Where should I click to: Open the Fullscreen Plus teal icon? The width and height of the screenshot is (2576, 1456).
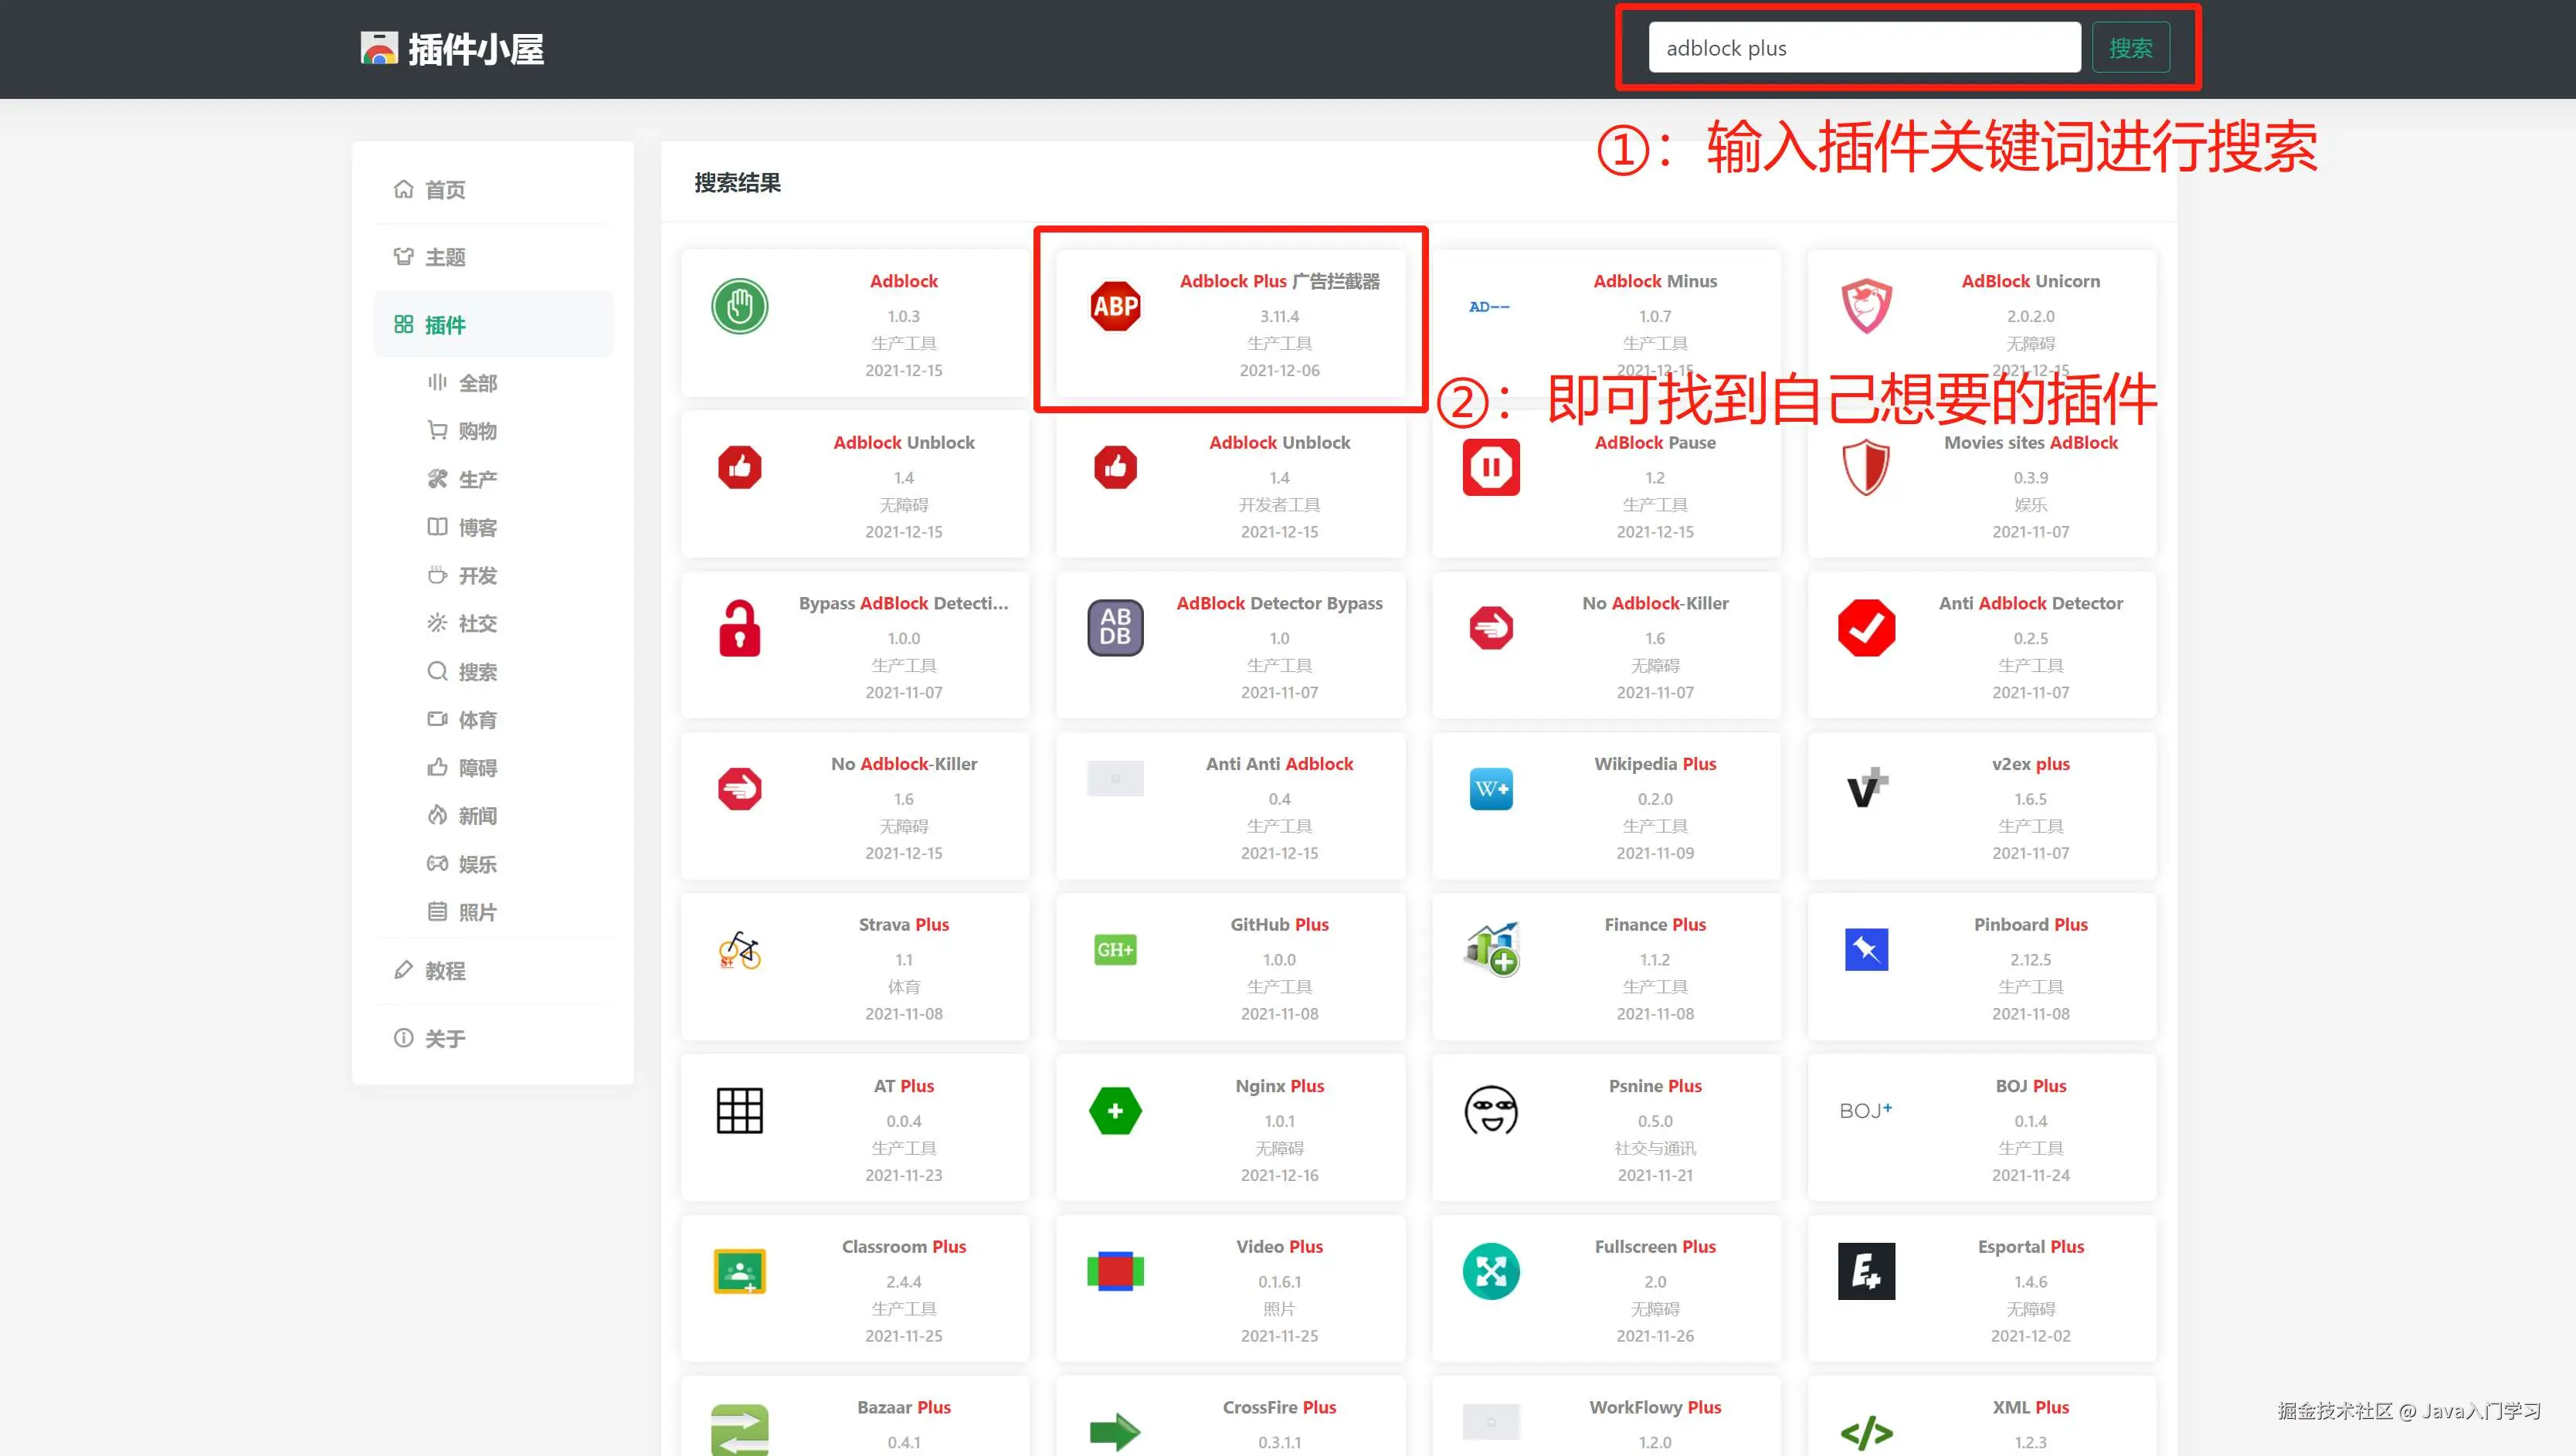[1491, 1271]
